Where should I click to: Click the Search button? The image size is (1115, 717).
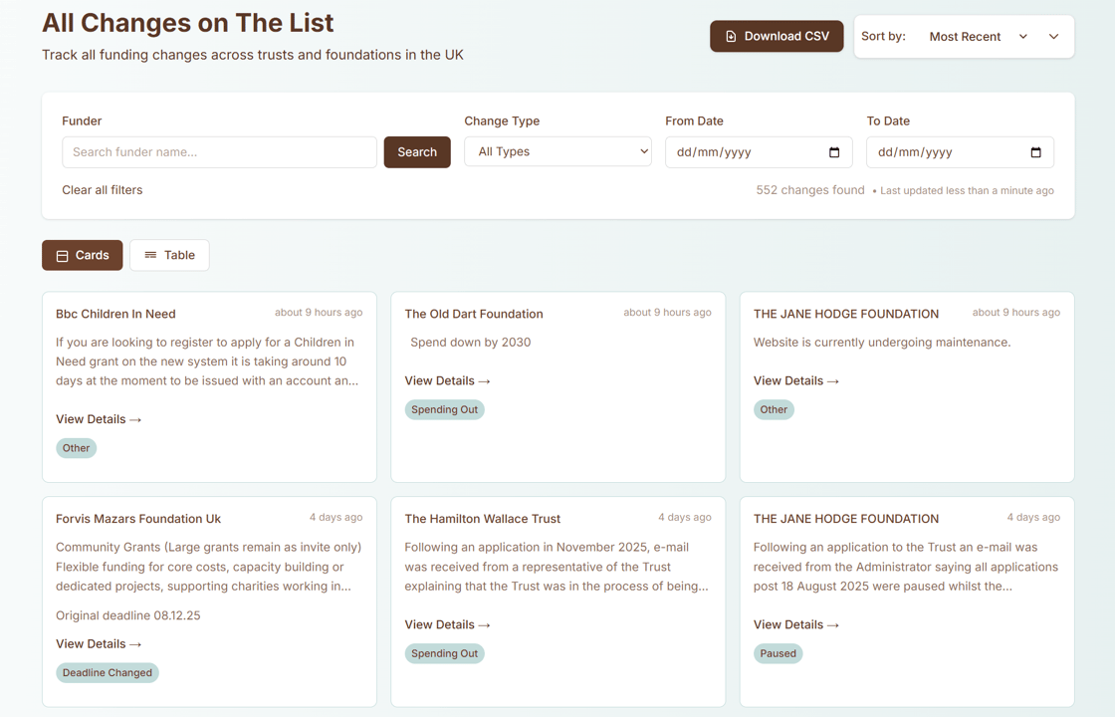pos(417,152)
